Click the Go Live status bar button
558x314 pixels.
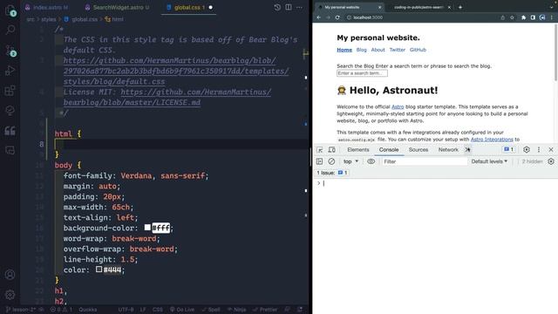pyautogui.click(x=182, y=310)
